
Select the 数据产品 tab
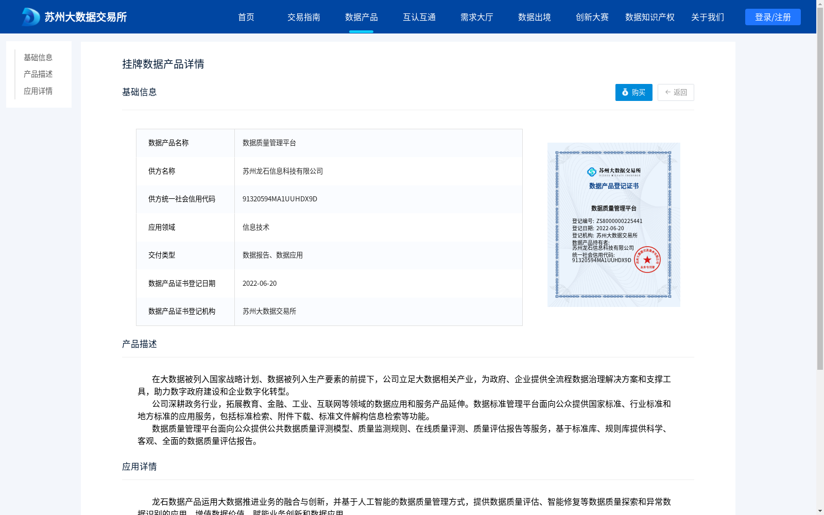[362, 17]
